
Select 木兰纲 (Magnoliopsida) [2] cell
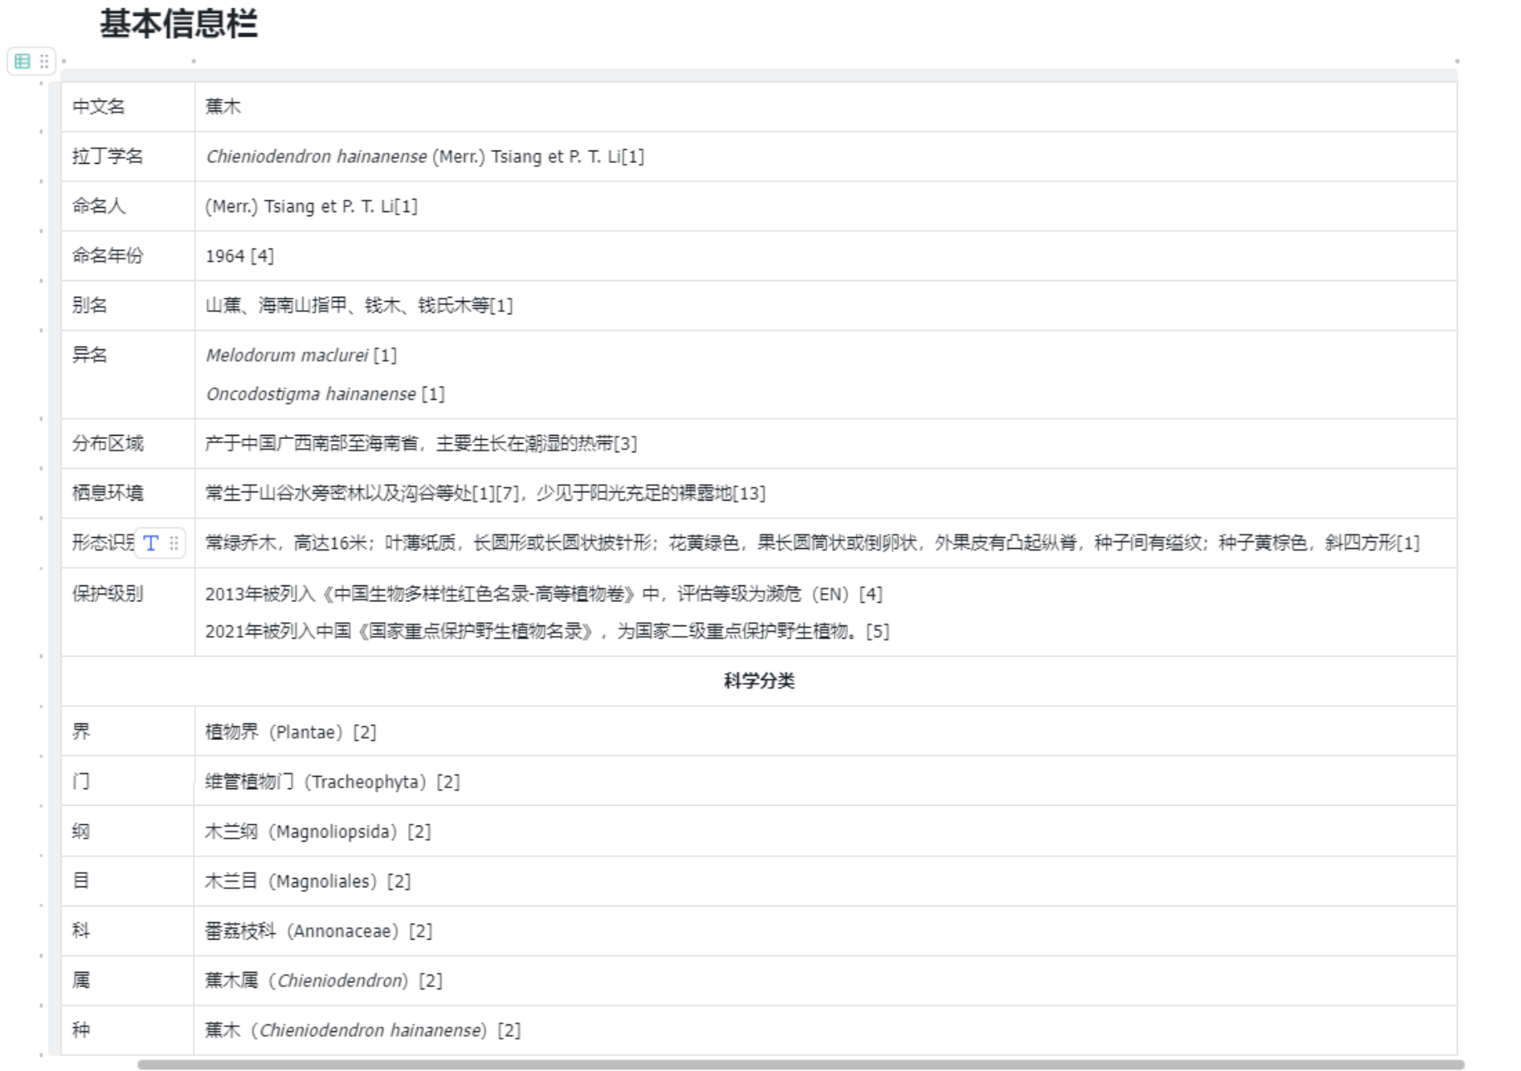point(825,831)
